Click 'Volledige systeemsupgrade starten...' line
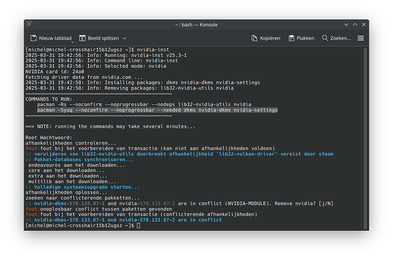The width and height of the screenshot is (393, 259). click(x=83, y=187)
